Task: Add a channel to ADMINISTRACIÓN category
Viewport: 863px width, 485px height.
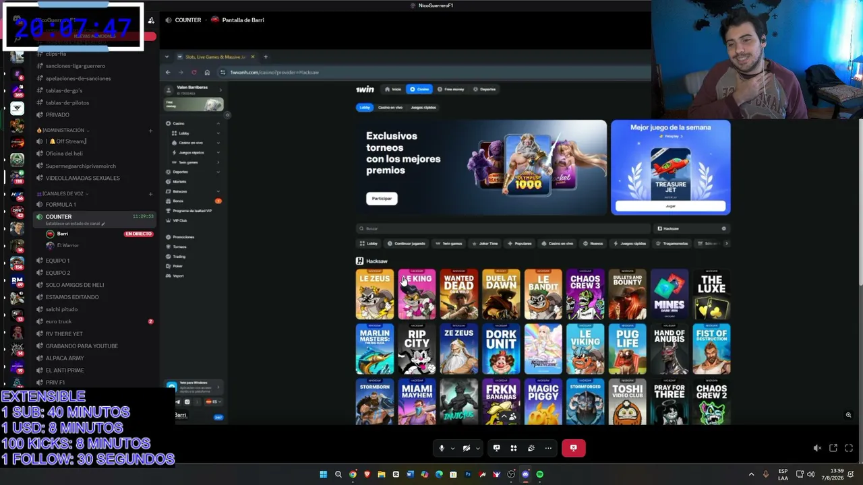Action: pyautogui.click(x=150, y=131)
